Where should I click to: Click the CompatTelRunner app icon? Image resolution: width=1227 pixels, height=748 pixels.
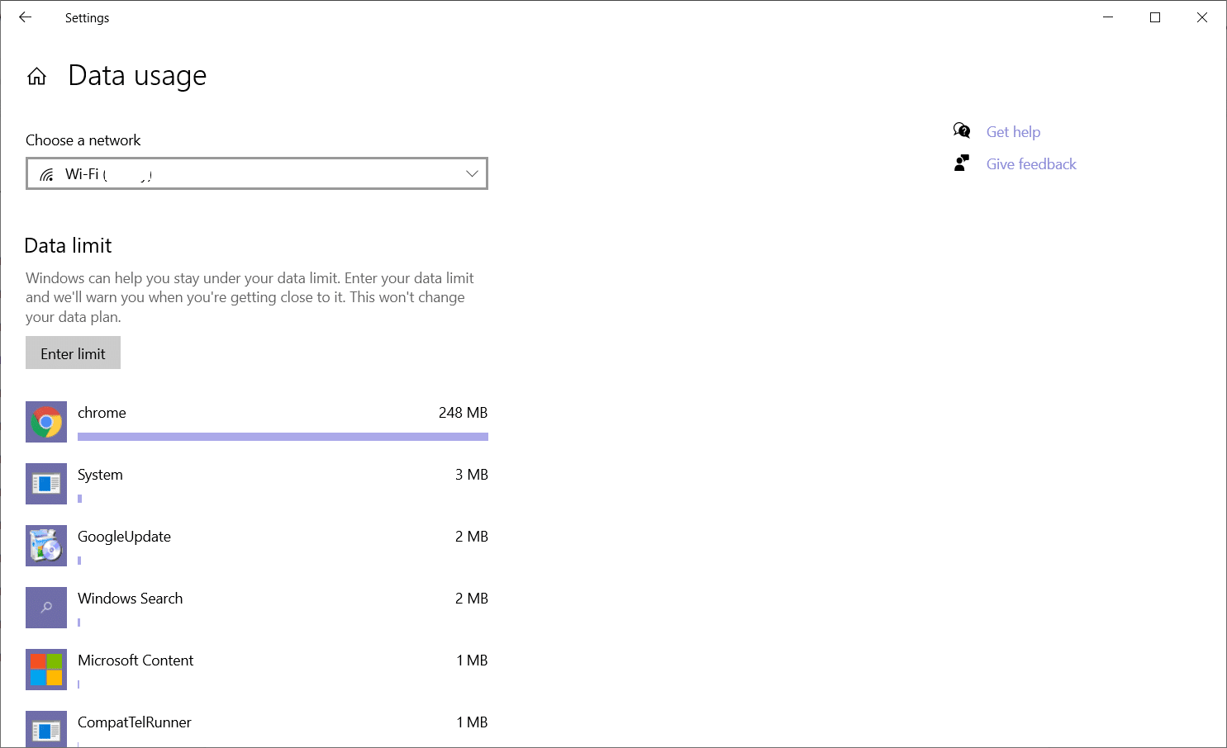(45, 730)
